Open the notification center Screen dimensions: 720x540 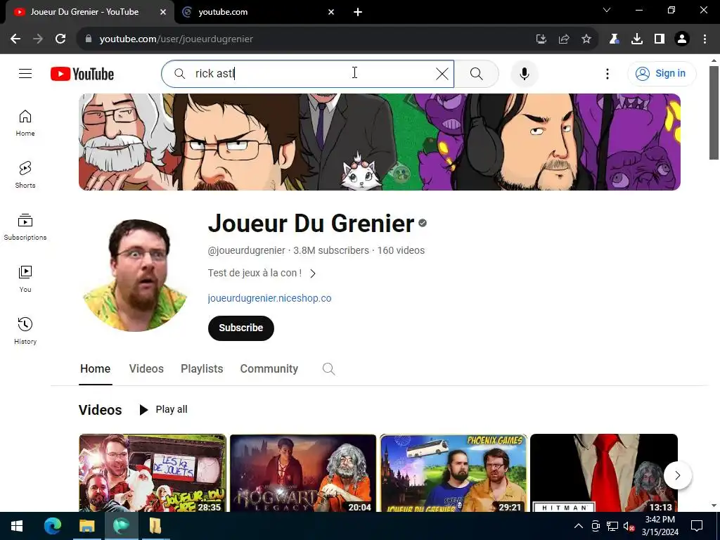[x=697, y=526]
